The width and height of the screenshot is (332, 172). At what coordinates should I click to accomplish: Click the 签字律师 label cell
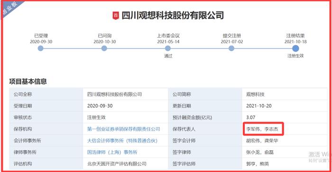click(205, 152)
